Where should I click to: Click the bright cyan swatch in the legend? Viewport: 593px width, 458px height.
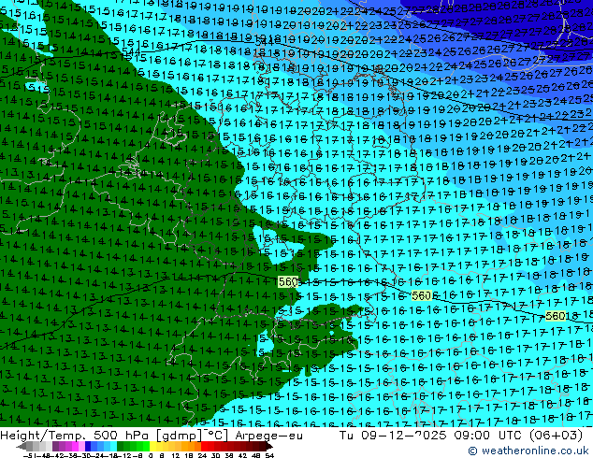(113, 447)
